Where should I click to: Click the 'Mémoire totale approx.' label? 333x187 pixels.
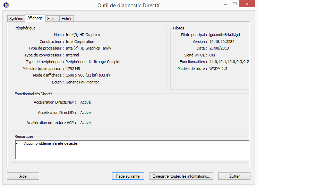(x=43, y=69)
